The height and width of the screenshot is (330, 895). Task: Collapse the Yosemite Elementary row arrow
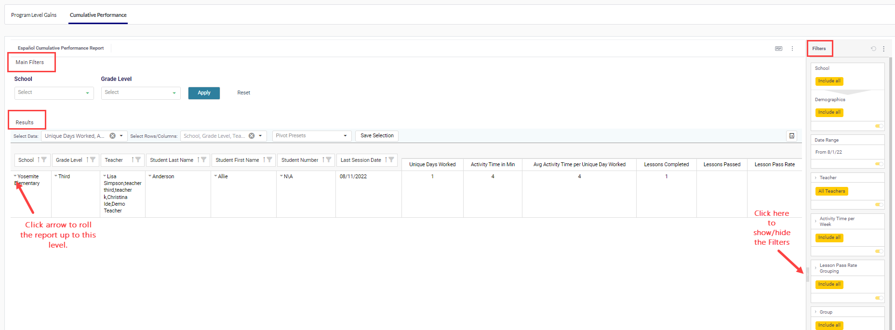coord(15,176)
